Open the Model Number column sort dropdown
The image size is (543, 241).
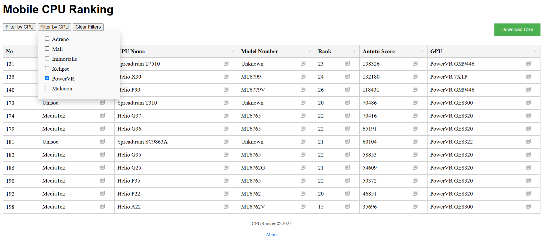point(310,51)
